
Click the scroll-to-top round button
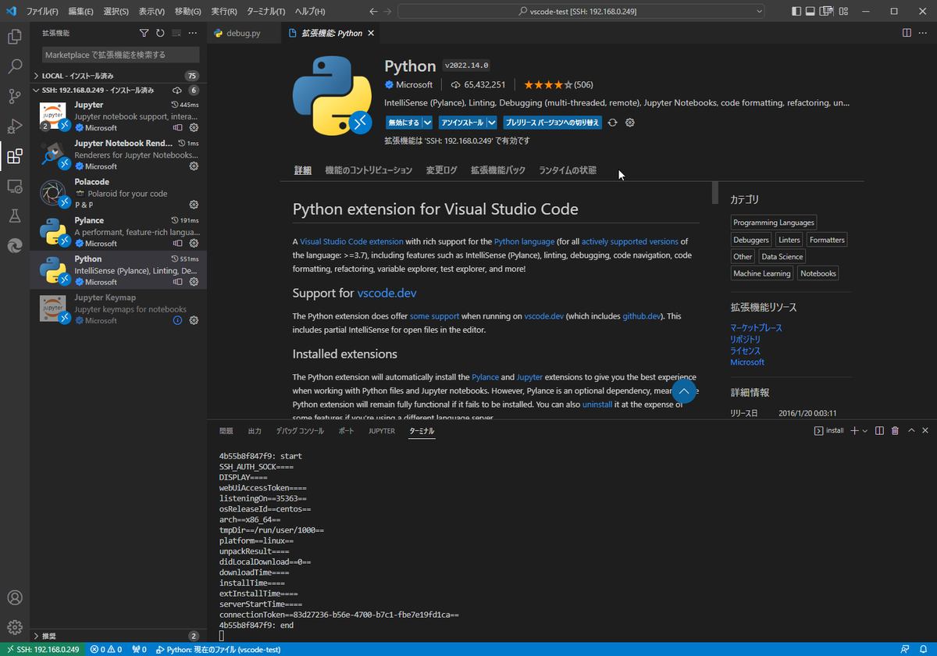coord(684,391)
